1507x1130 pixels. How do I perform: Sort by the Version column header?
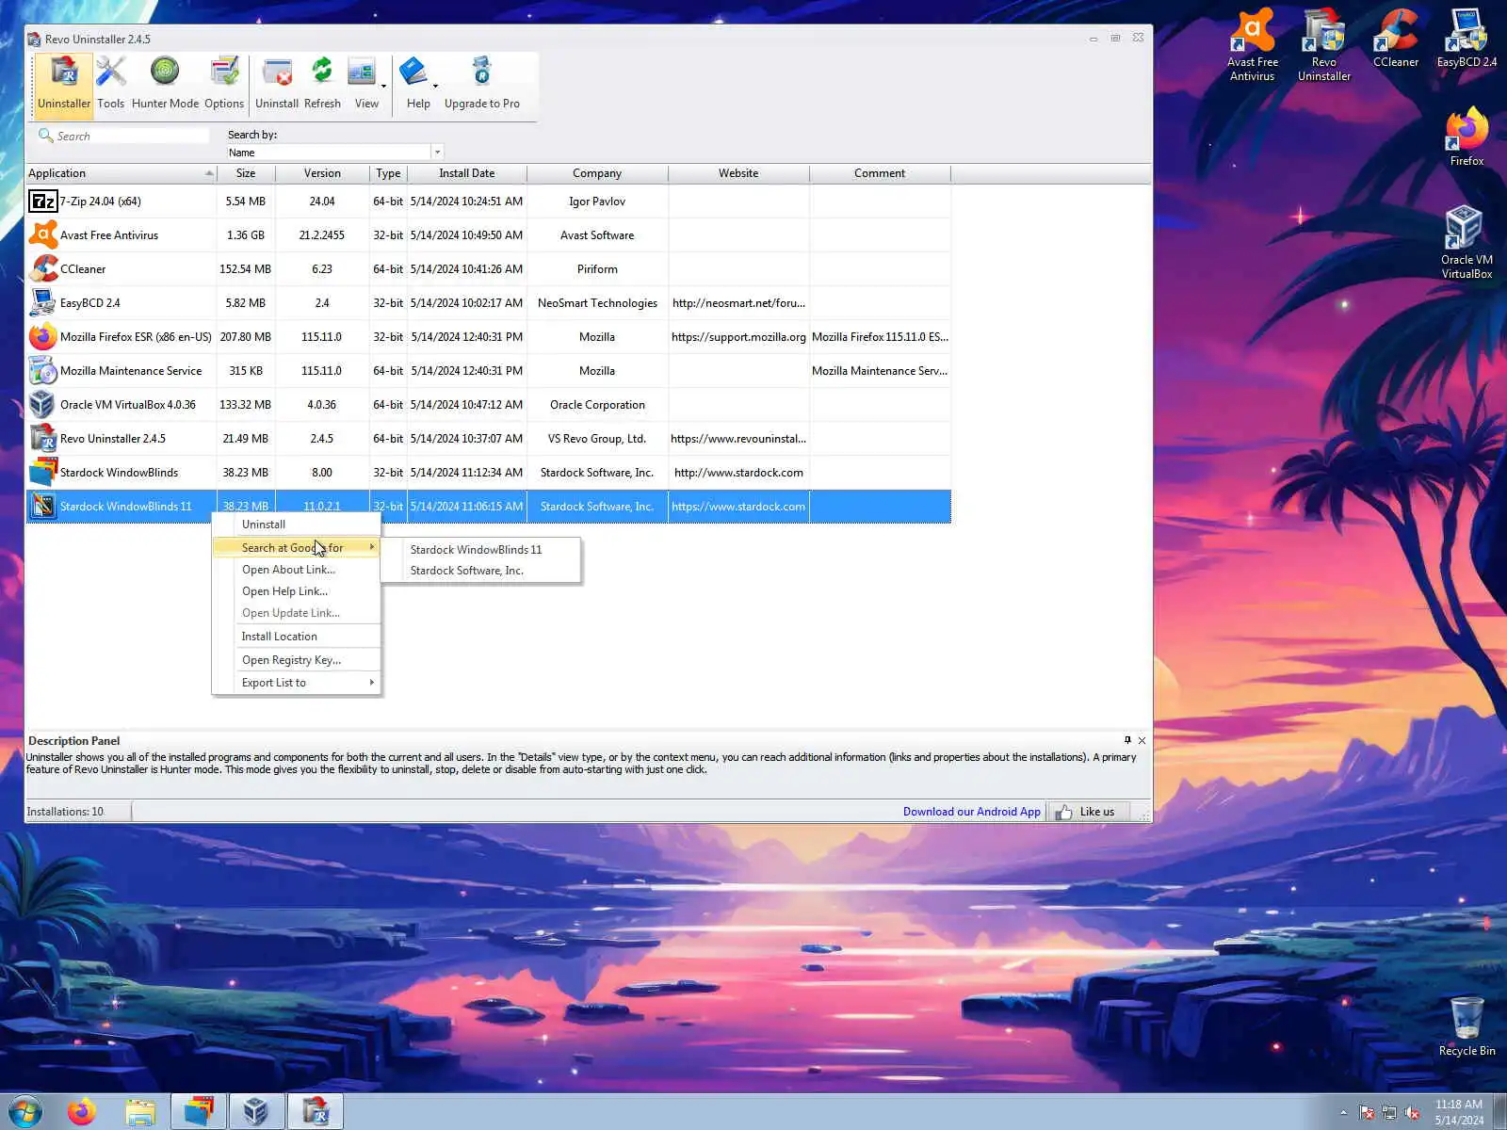pyautogui.click(x=322, y=173)
